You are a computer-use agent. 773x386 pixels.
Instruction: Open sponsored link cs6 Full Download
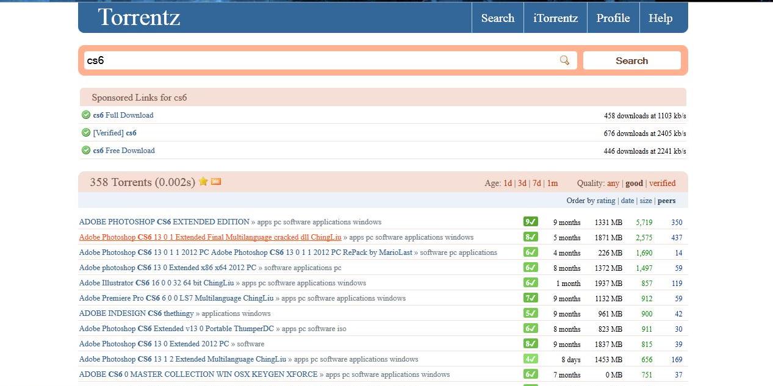coord(123,115)
